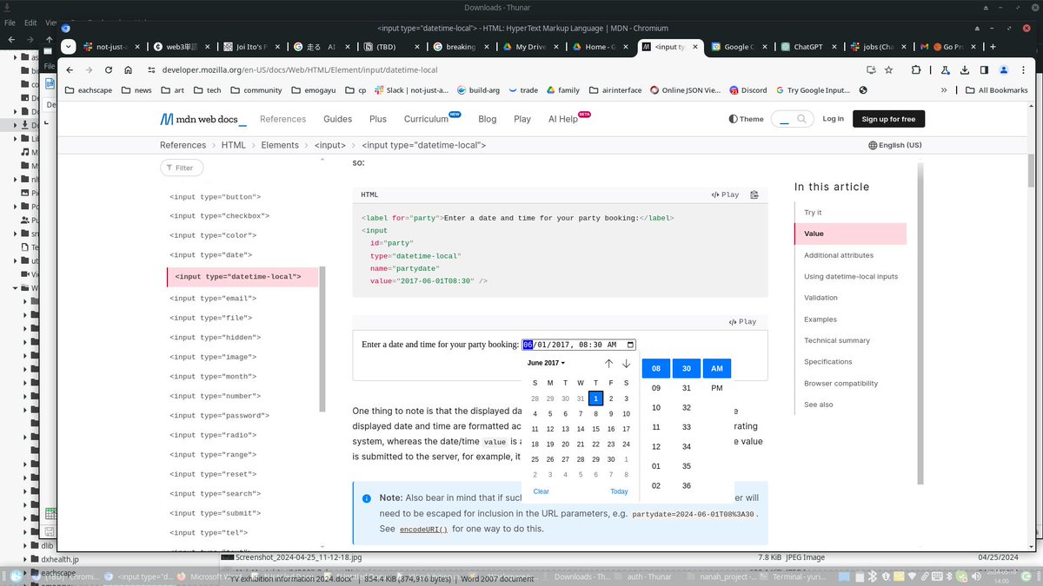The height and width of the screenshot is (586, 1043).
Task: Open the Chromium Extensions puzzle icon
Action: click(915, 69)
